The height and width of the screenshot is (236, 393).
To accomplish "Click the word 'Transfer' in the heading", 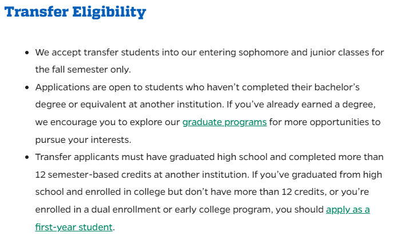I will (x=37, y=12).
